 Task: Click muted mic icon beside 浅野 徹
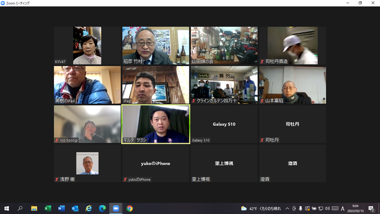click(57, 180)
